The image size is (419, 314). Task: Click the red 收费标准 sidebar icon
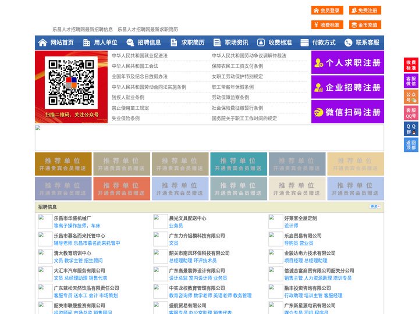pyautogui.click(x=411, y=65)
